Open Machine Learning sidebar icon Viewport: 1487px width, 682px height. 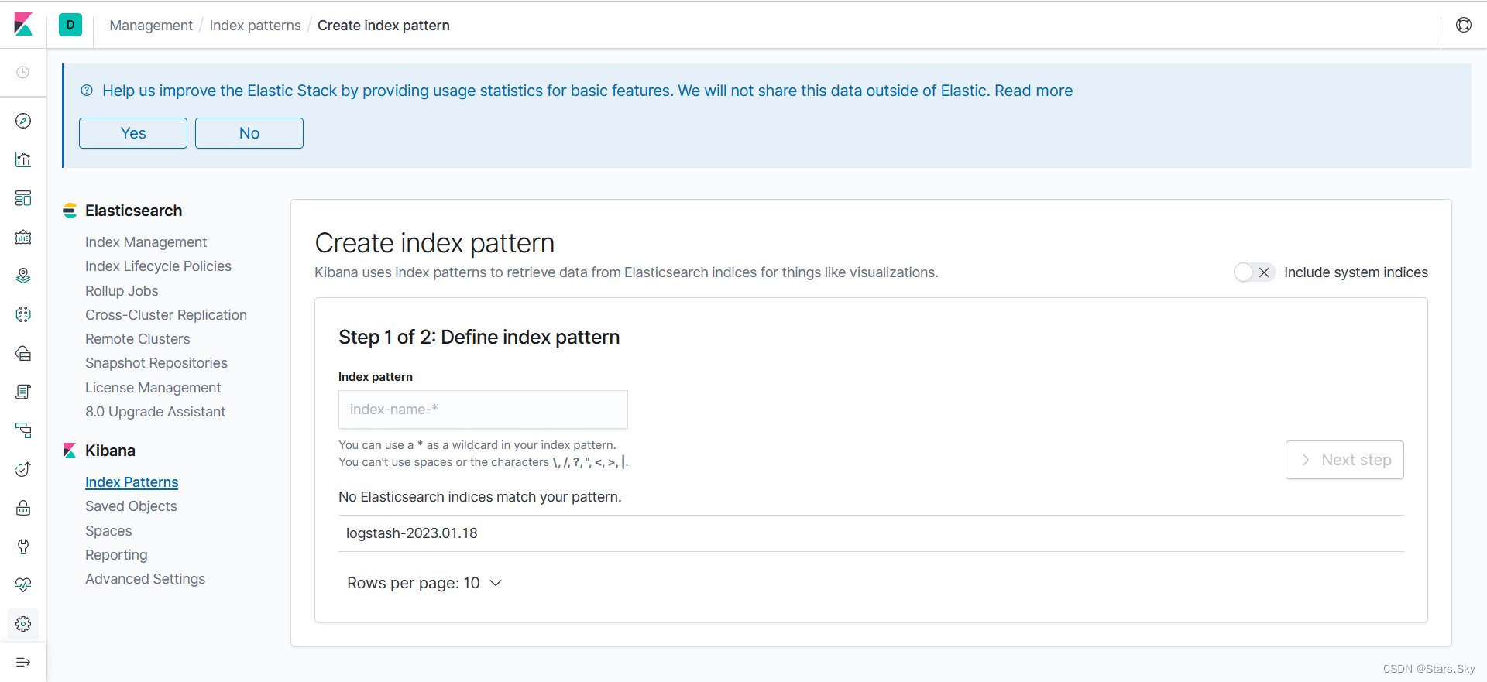[23, 314]
